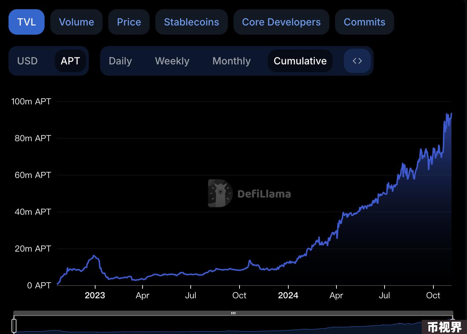Select Cumulative grouping option
Viewport: 467px width, 334px height.
(300, 61)
